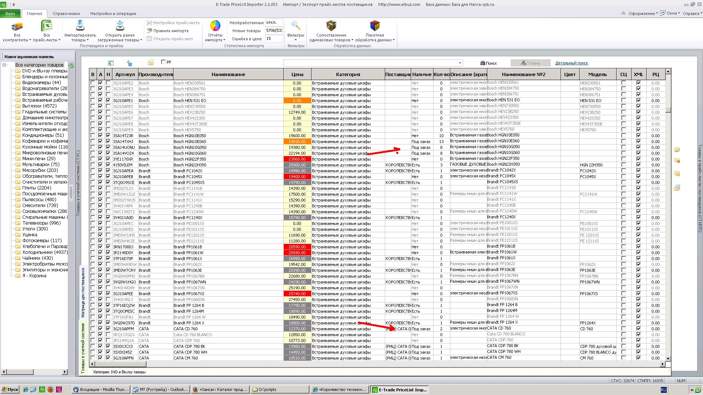Select the 'Главная' ribbon tab
The width and height of the screenshot is (703, 395).
[x=34, y=14]
